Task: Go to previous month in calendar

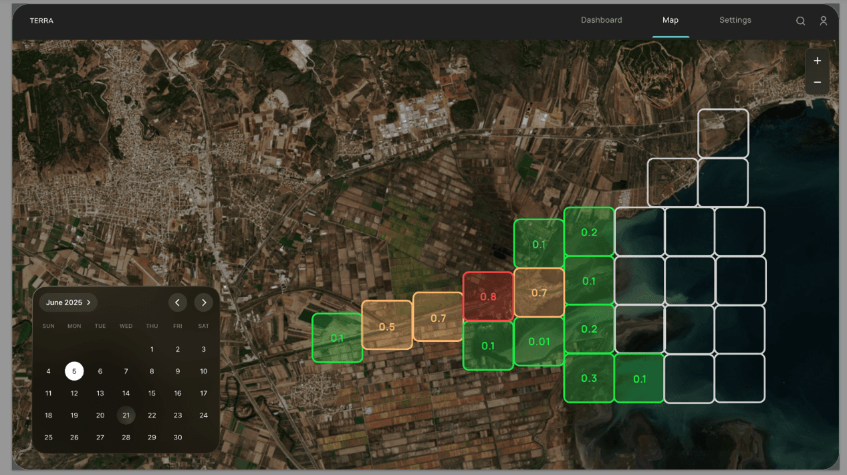Action: coord(177,302)
